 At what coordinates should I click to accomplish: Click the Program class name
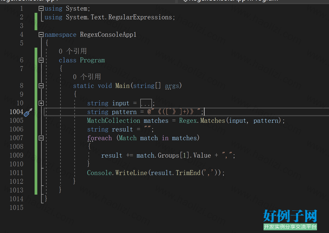coord(92,60)
